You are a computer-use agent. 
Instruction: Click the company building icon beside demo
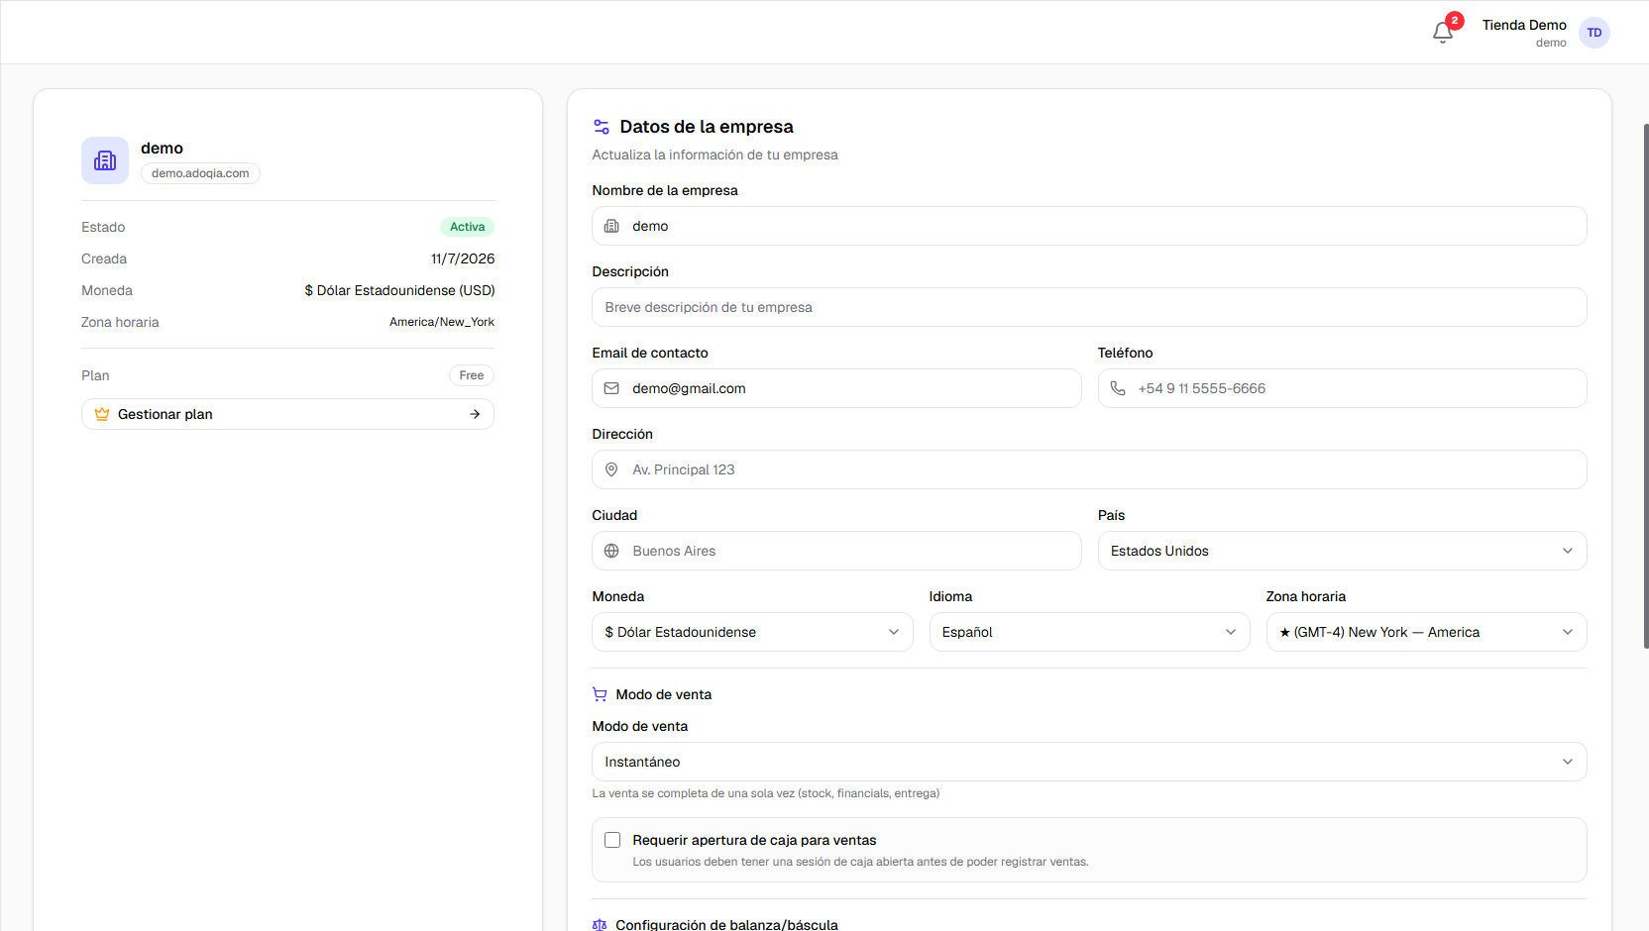click(x=105, y=160)
